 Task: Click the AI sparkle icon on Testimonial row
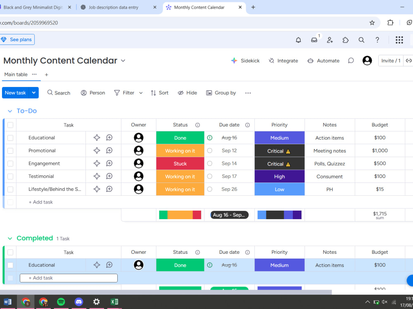[97, 176]
